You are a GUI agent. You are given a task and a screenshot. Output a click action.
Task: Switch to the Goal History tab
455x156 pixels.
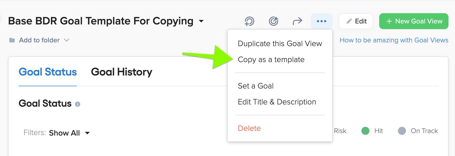click(x=122, y=72)
